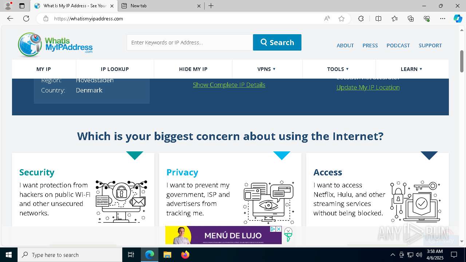466x262 pixels.
Task: Select IP LOOKUP in navigation
Action: (115, 69)
